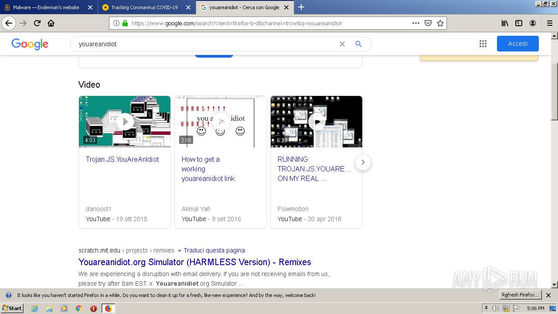The image size is (558, 314).
Task: Bookmark this page with star icon
Action: point(440,23)
